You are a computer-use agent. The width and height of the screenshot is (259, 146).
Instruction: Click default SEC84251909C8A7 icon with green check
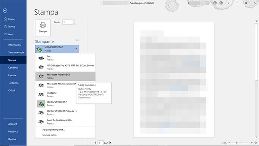[41, 104]
